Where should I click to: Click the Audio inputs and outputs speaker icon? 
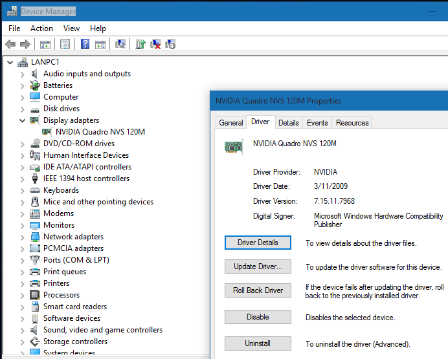pyautogui.click(x=34, y=74)
